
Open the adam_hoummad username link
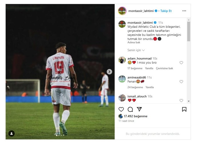pyautogui.click(x=139, y=59)
